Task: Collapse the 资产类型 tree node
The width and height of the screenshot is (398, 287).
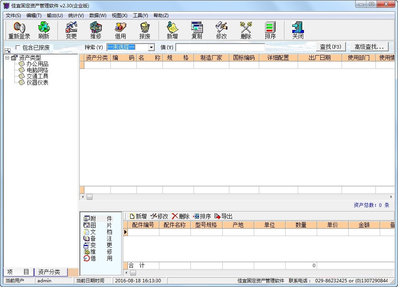Action: click(x=7, y=58)
